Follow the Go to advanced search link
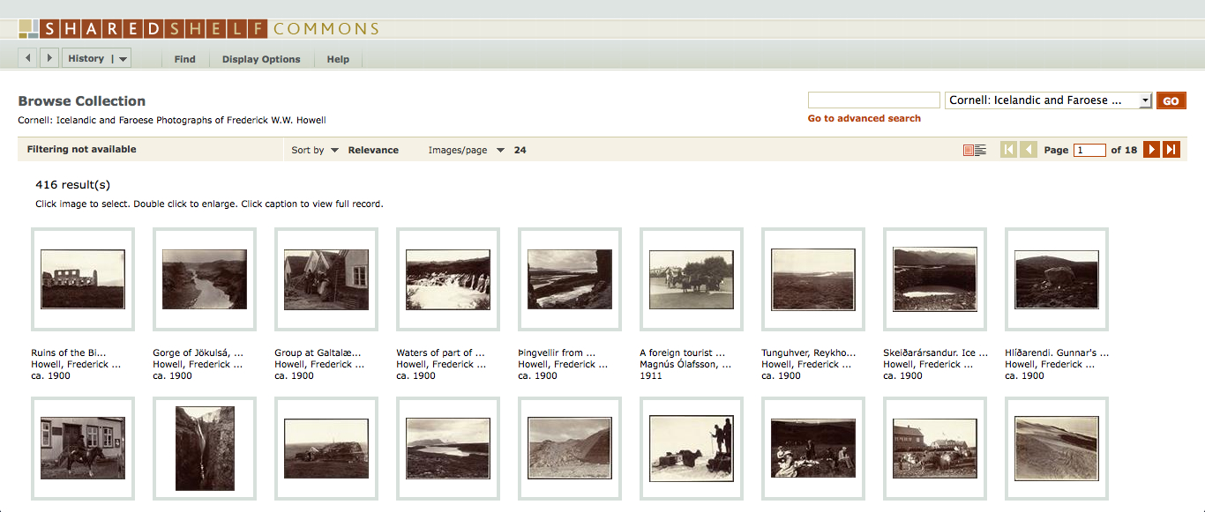 click(x=864, y=118)
